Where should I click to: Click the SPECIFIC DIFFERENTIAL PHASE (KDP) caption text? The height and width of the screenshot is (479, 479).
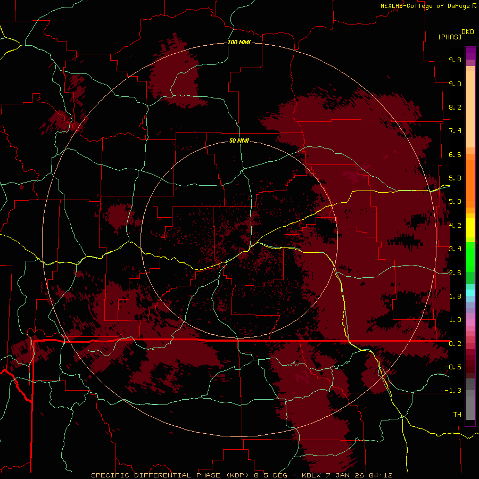170,475
